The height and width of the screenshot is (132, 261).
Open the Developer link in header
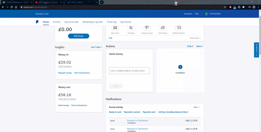pyautogui.click(x=188, y=14)
